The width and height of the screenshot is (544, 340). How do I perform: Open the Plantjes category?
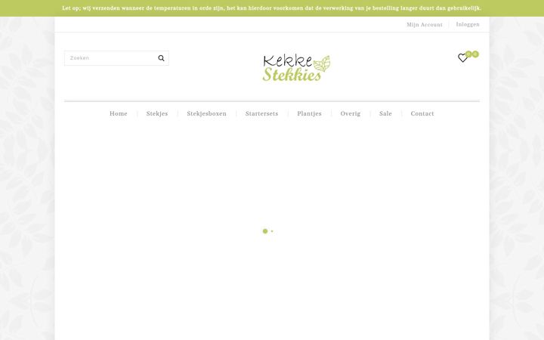pyautogui.click(x=309, y=113)
